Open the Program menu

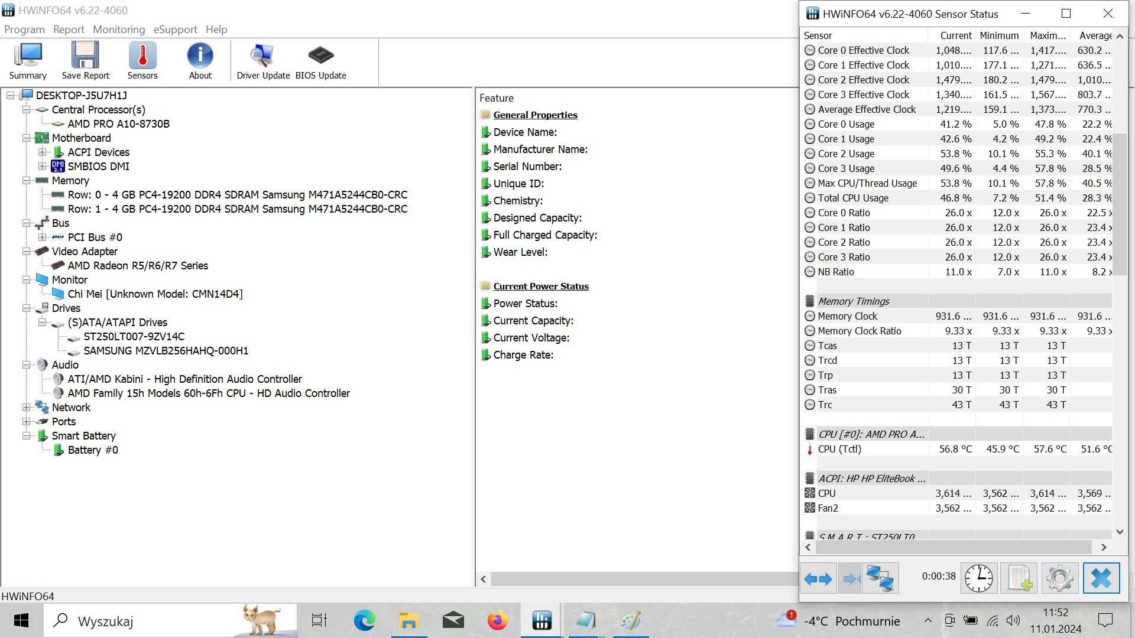coord(24,29)
